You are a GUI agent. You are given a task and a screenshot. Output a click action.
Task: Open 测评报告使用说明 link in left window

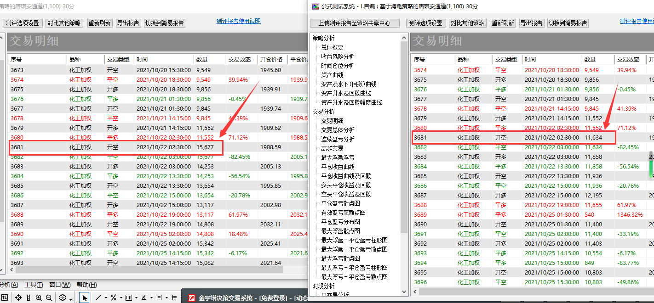[239, 21]
